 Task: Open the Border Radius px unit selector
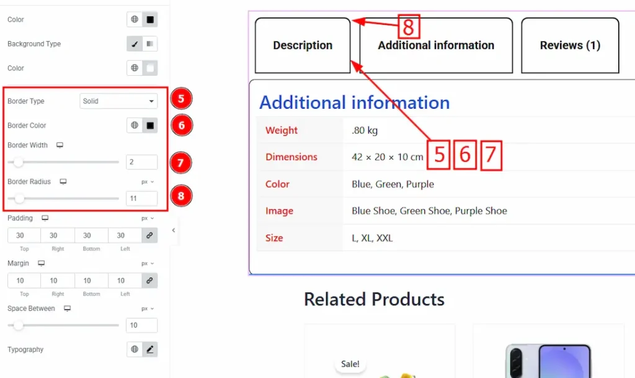pyautogui.click(x=148, y=182)
